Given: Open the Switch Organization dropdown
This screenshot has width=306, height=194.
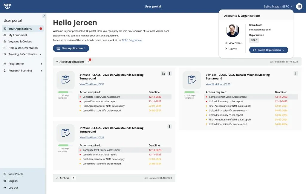Looking at the screenshot, I should 269,50.
